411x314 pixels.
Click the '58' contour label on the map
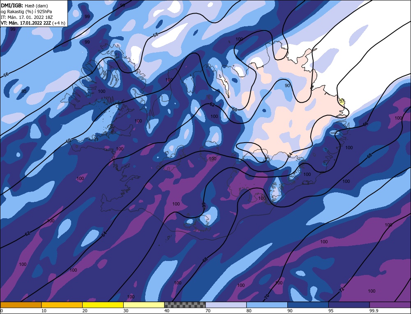click(156, 35)
